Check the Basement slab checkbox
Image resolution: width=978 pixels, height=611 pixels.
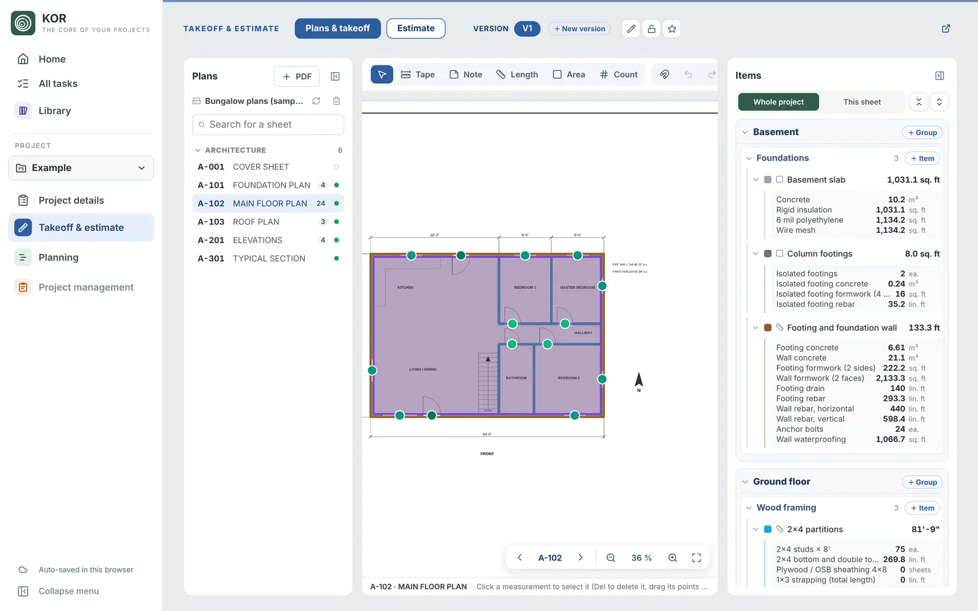pos(779,180)
